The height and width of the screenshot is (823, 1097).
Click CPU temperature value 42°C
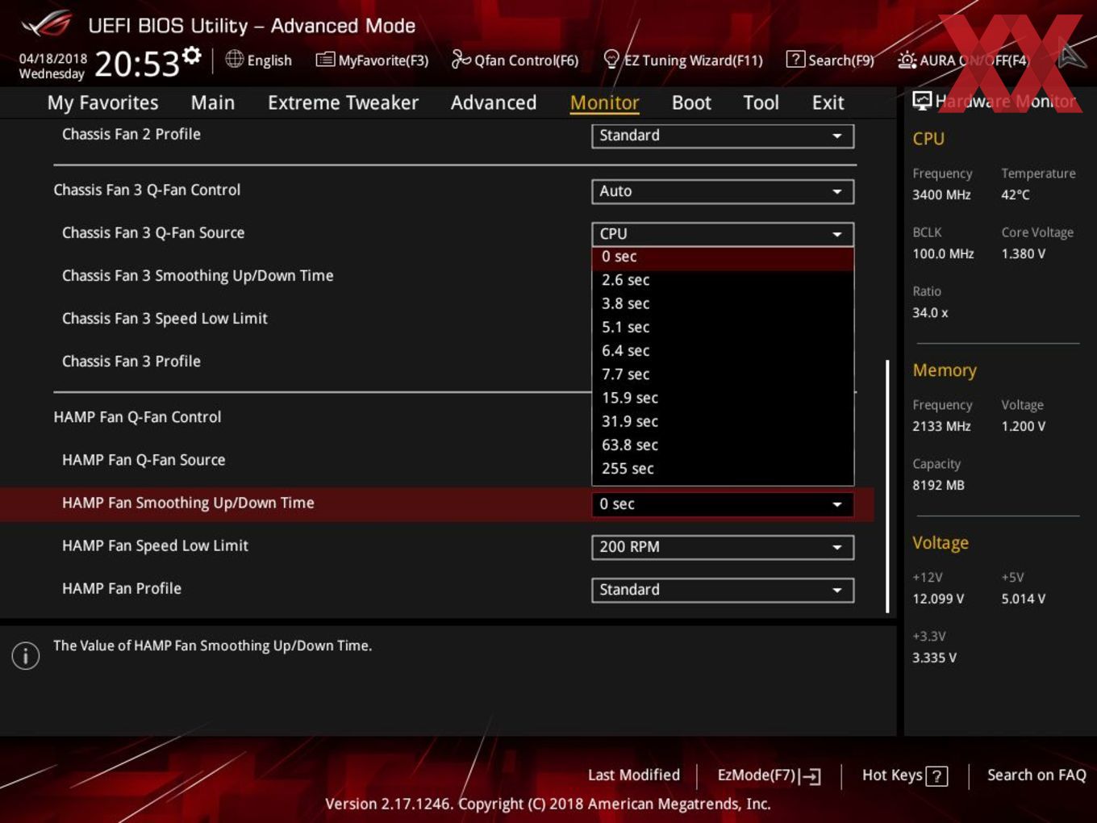(x=1016, y=194)
